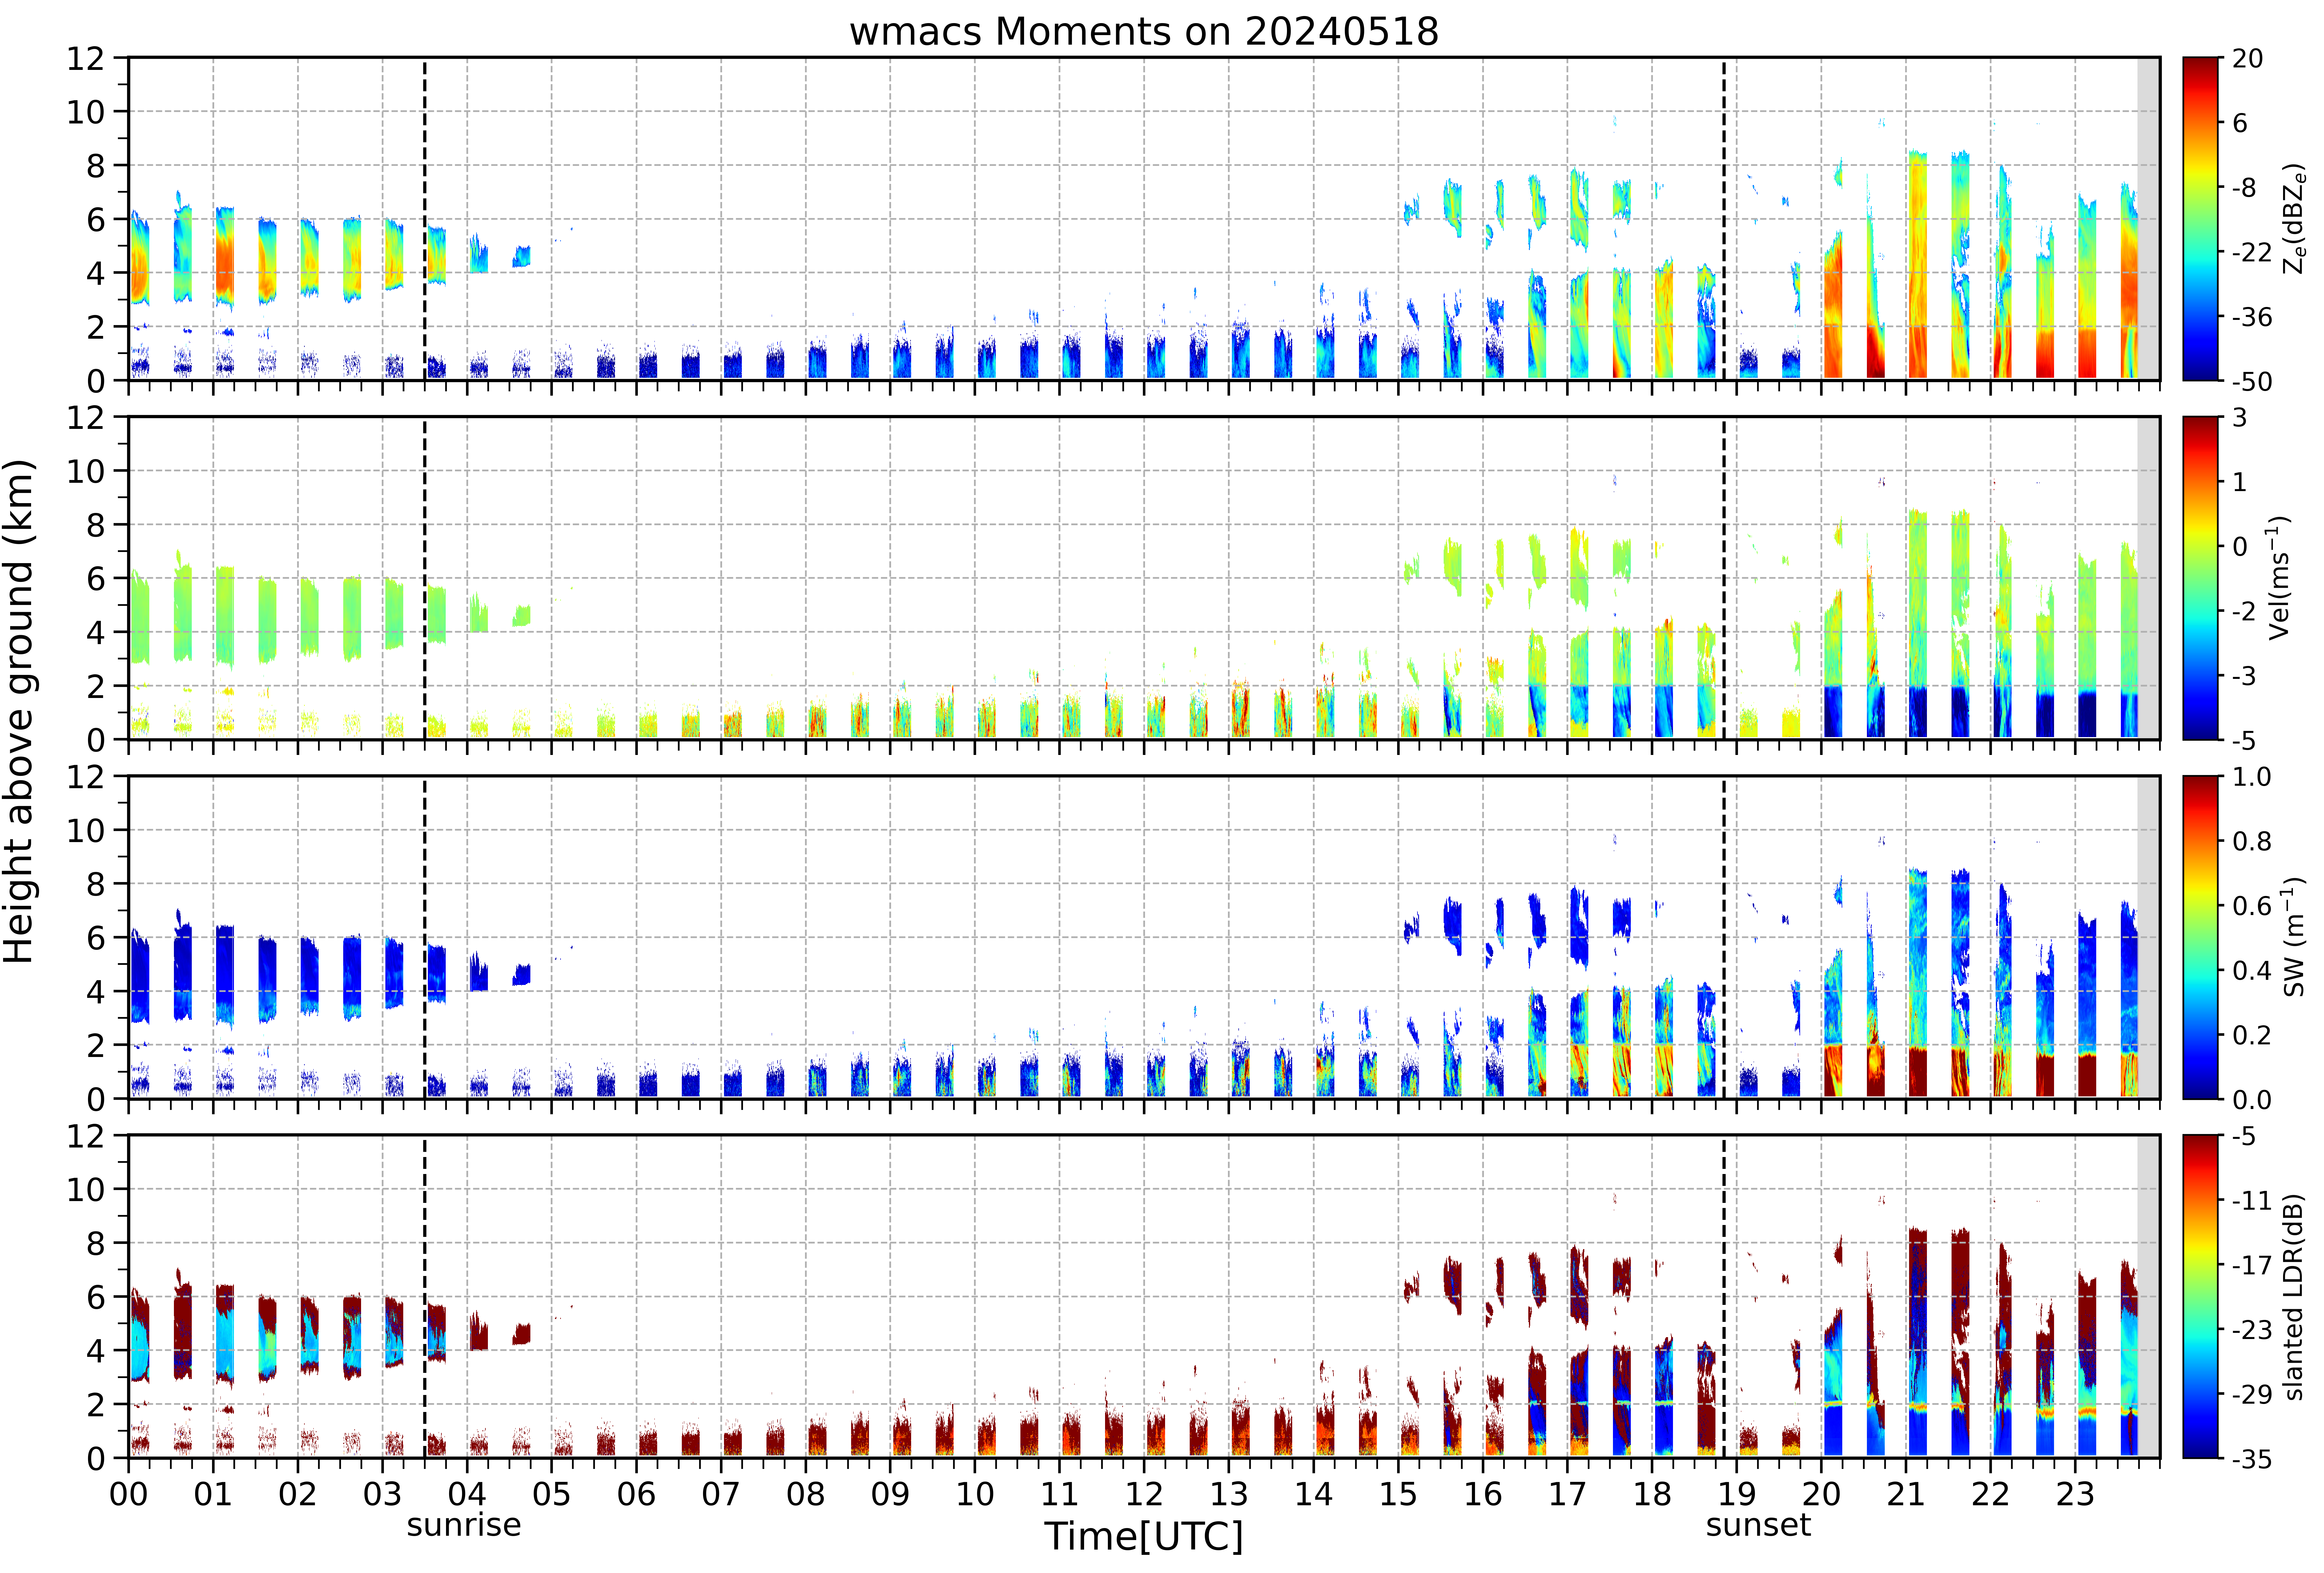Click the 'sunrise' label below the axis
Image resolution: width=2324 pixels, height=1573 pixels.
click(x=464, y=1525)
